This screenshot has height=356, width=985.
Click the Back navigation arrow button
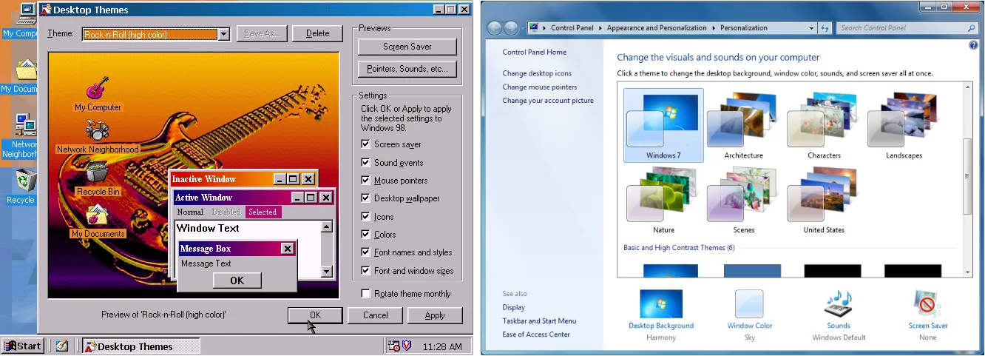(x=494, y=28)
